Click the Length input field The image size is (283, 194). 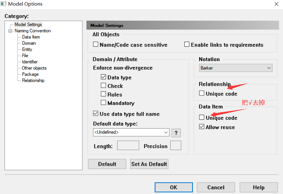pyautogui.click(x=128, y=145)
